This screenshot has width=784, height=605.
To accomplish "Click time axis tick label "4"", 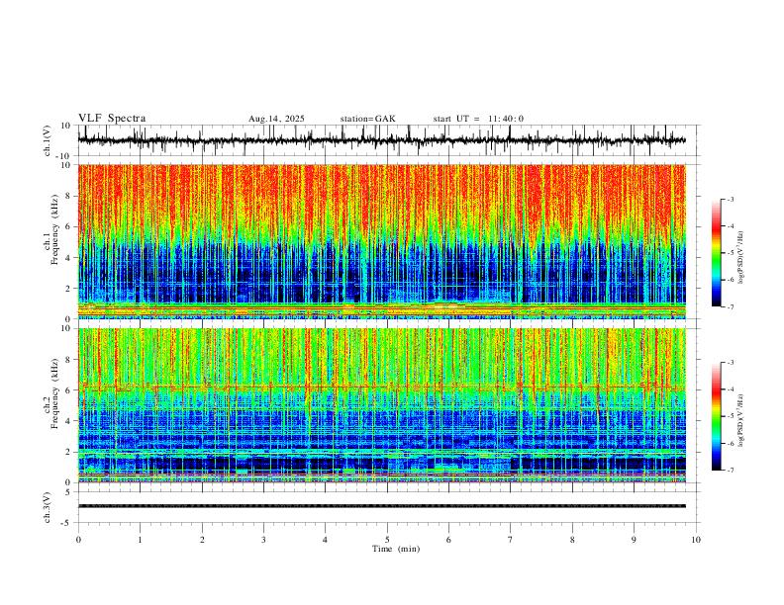I will click(x=326, y=540).
